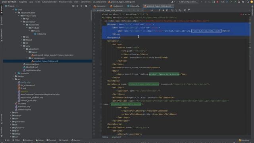Screen dimensions: 254x143
Task: Open the Debug tool window
Action: pos(40,140)
